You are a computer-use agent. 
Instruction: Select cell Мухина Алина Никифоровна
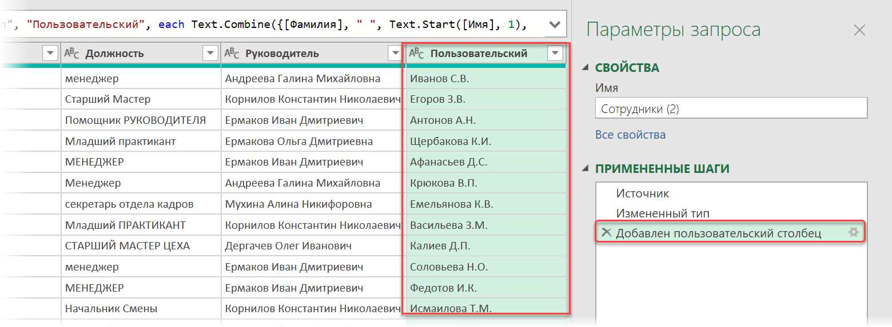click(313, 204)
